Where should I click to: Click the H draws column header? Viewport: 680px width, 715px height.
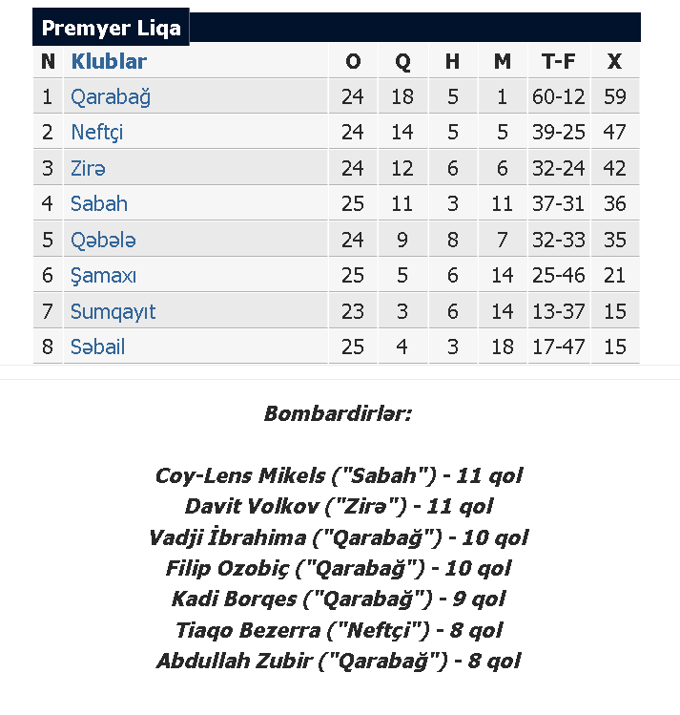[x=452, y=61]
